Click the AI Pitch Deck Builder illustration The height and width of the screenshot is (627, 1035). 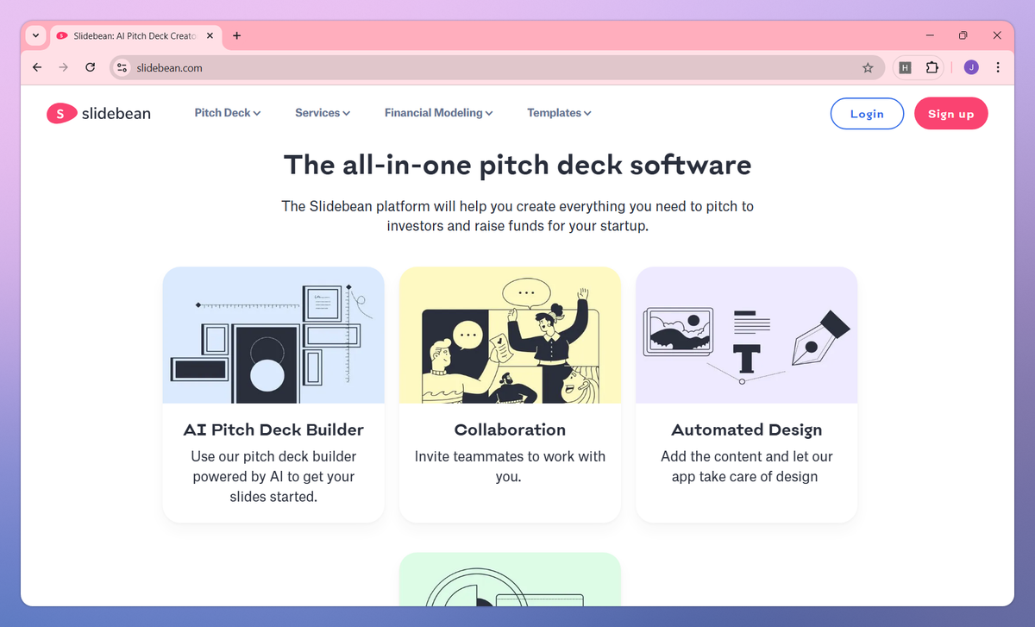(x=273, y=335)
